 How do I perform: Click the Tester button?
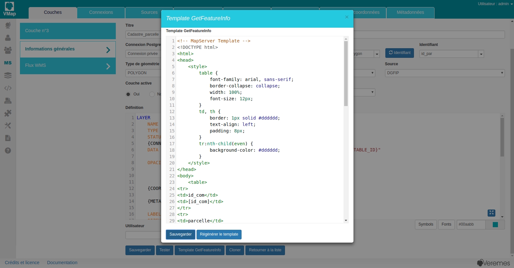click(165, 250)
